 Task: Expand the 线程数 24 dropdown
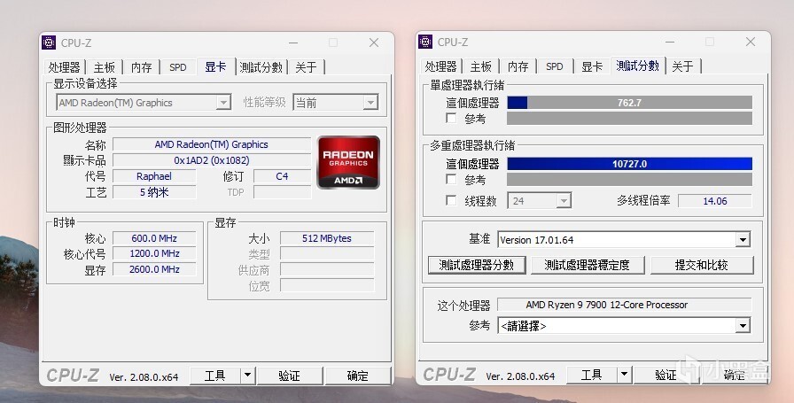(x=563, y=201)
